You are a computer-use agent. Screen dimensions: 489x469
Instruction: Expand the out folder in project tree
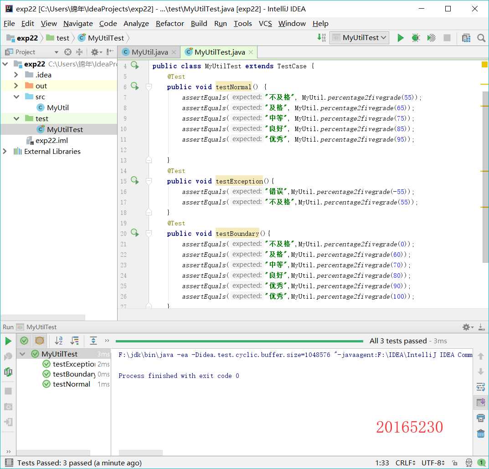coord(16,86)
